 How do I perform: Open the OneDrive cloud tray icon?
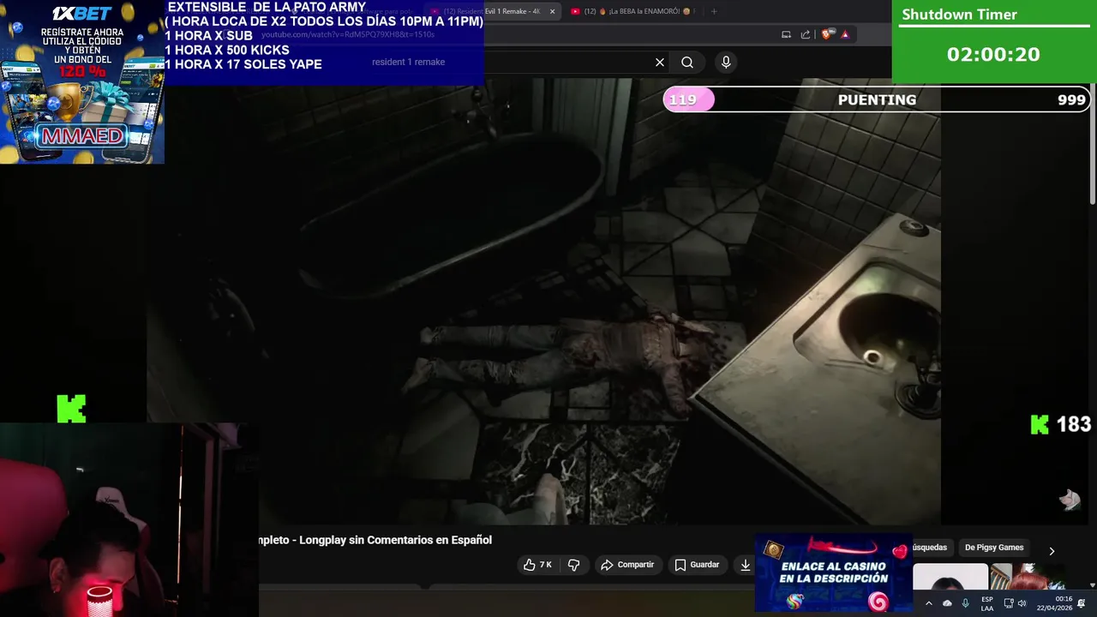click(x=947, y=603)
